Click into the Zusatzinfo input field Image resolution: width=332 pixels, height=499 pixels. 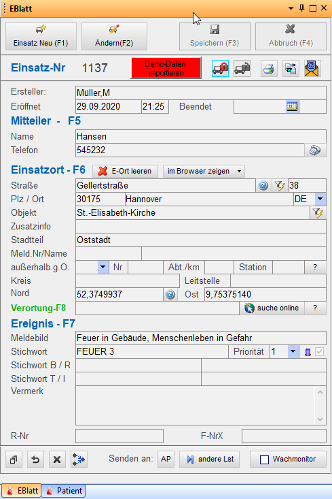pyautogui.click(x=200, y=226)
